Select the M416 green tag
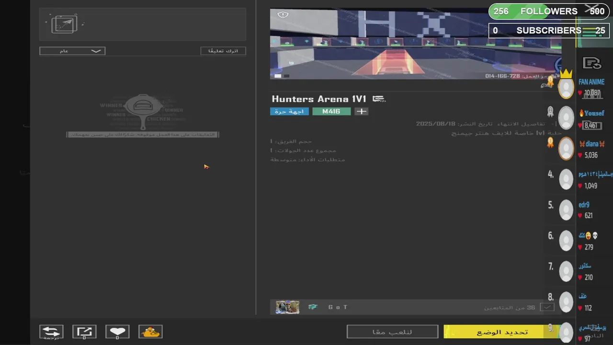This screenshot has height=345, width=613. tap(331, 111)
